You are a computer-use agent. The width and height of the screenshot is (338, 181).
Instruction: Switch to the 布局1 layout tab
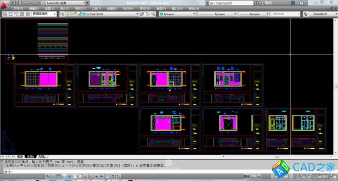tap(31, 157)
